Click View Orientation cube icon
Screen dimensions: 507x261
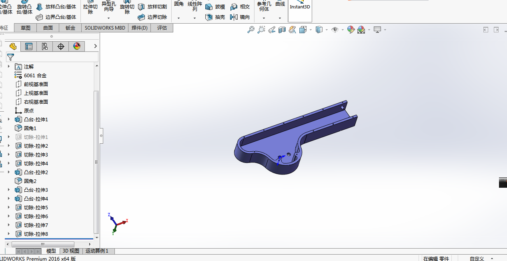pos(303,30)
